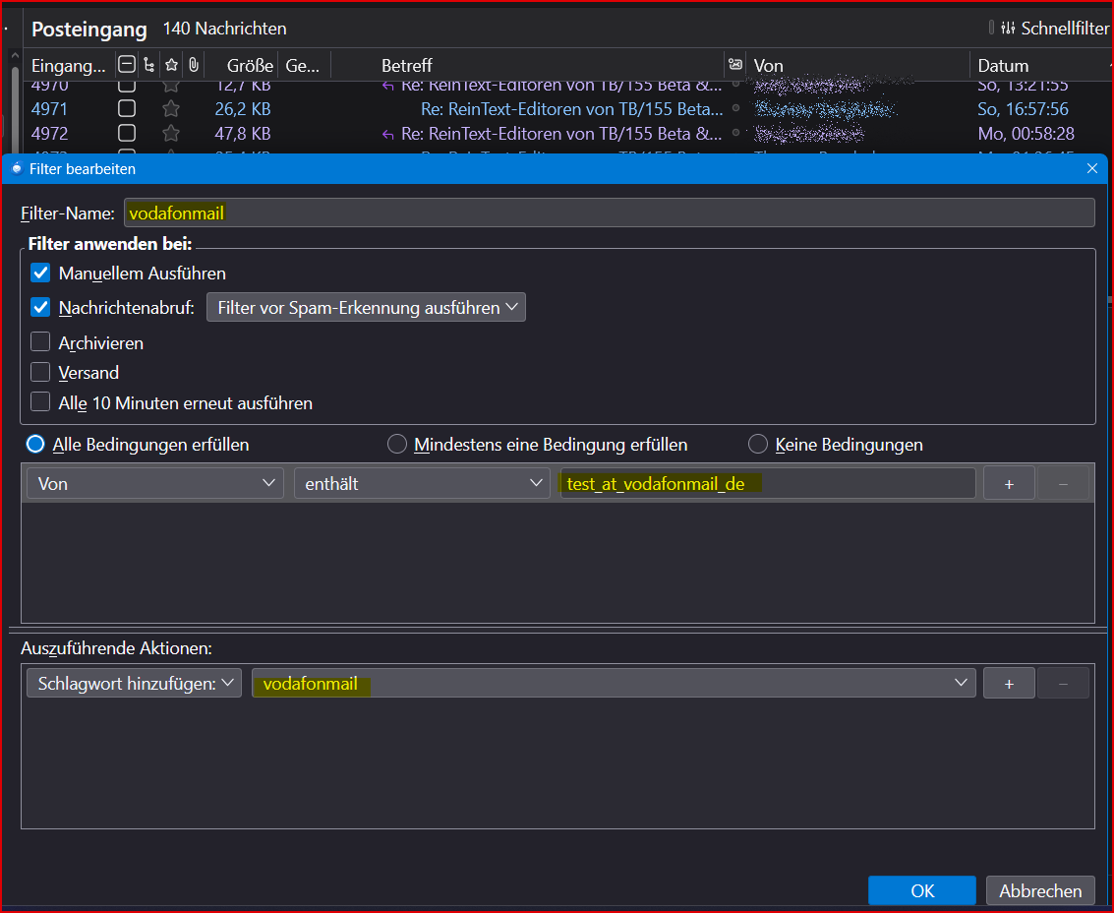Click the Filter-Name input field
Image resolution: width=1114 pixels, height=913 pixels.
pos(609,213)
